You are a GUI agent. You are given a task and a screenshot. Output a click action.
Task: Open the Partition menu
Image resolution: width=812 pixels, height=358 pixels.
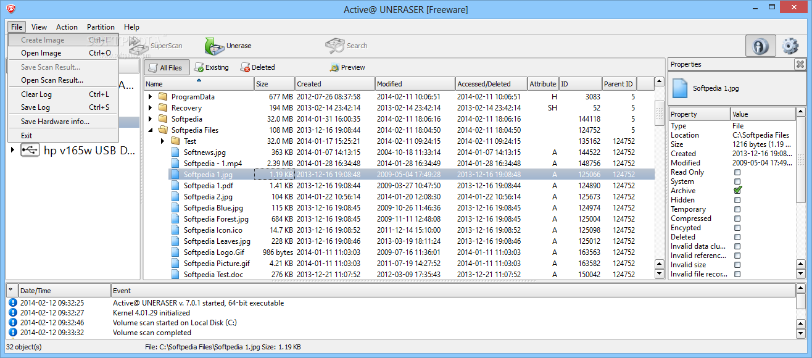point(101,27)
